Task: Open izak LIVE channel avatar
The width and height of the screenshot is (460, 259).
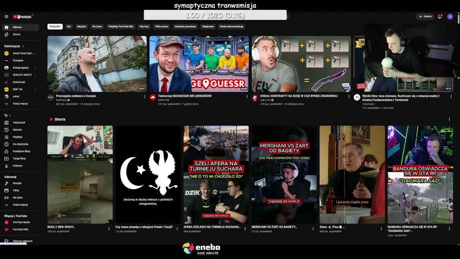Action: [255, 97]
